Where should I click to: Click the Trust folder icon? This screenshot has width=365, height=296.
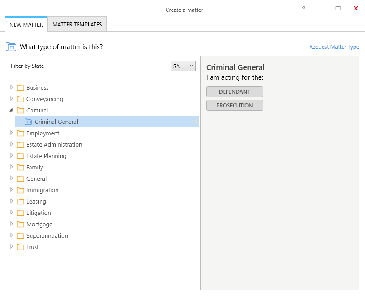21,247
